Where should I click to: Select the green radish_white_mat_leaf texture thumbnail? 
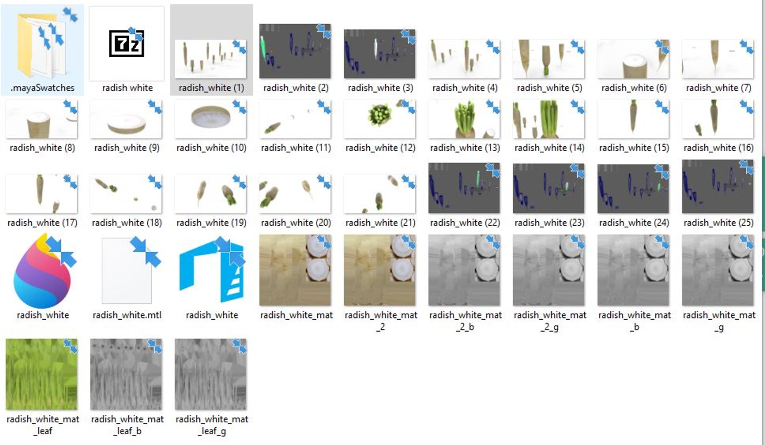[41, 374]
